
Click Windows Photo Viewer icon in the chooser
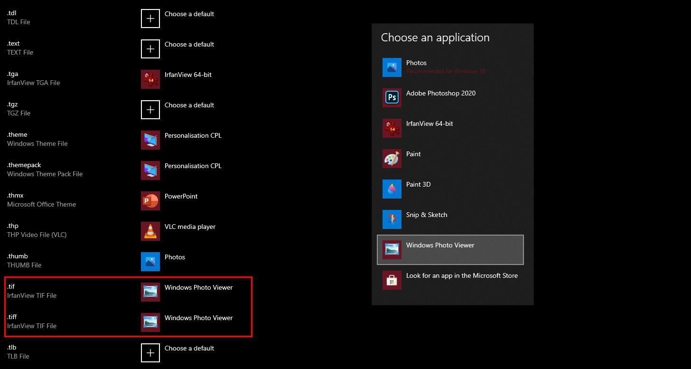392,250
